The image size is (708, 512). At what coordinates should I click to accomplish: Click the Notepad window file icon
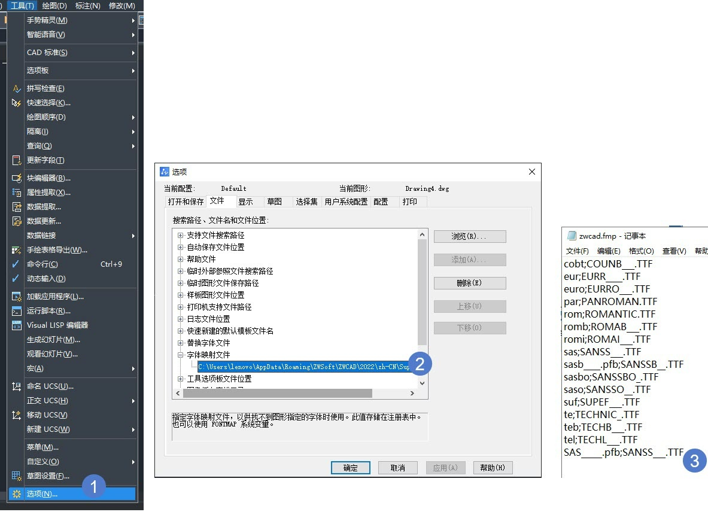(571, 236)
